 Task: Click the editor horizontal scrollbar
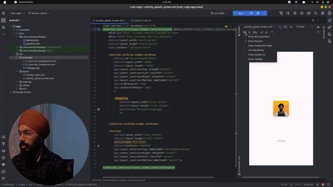(158, 177)
